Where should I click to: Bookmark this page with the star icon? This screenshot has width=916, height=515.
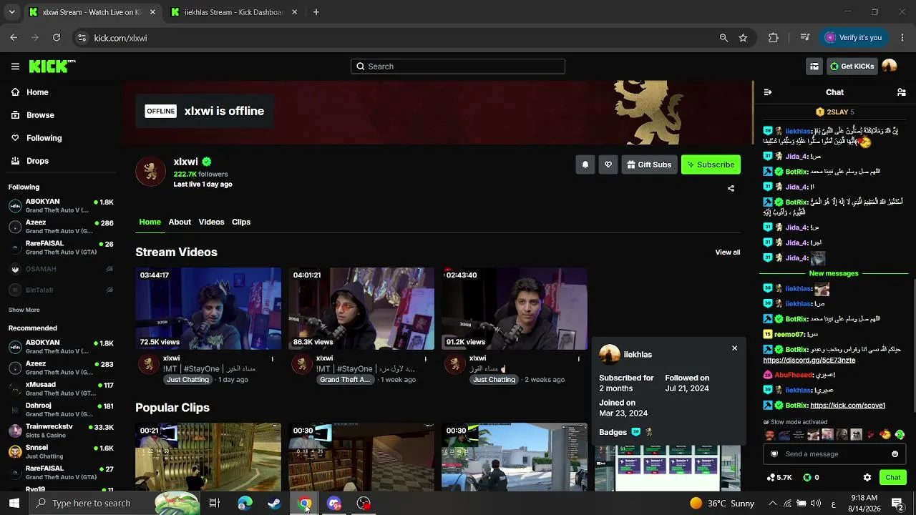(x=743, y=38)
